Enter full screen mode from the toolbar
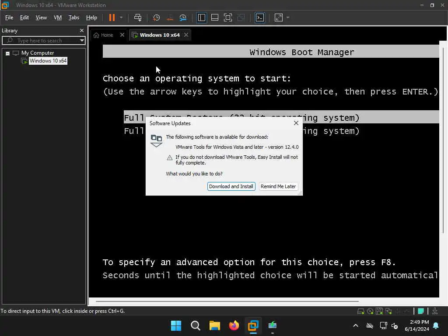 pyautogui.click(x=227, y=17)
